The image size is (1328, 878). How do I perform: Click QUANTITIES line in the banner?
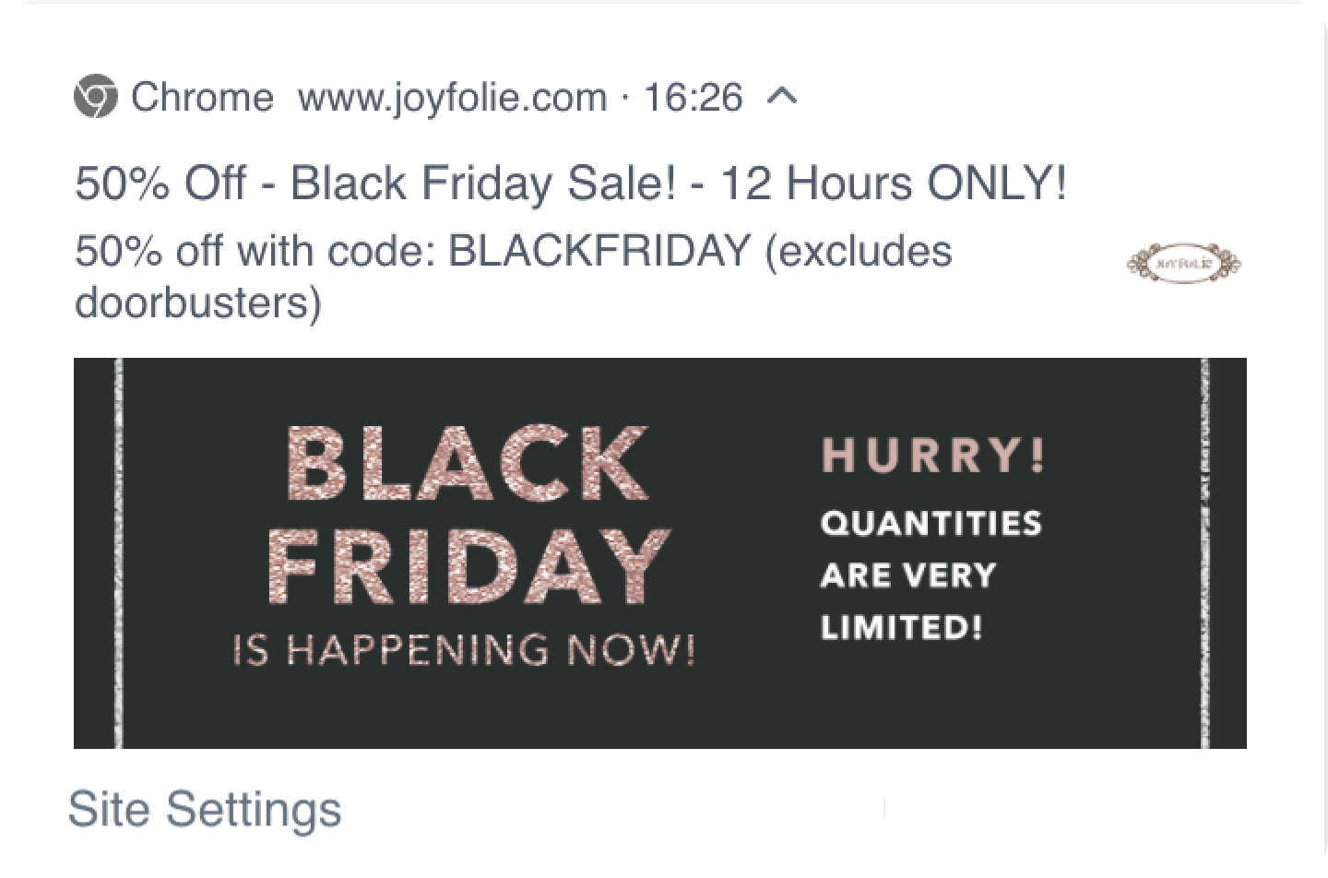pos(931,524)
